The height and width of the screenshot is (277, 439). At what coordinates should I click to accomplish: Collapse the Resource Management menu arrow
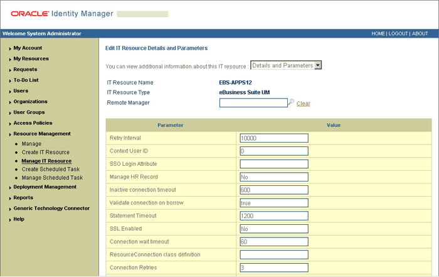(10, 134)
